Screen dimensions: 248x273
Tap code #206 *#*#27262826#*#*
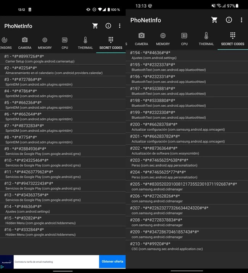click(187, 198)
